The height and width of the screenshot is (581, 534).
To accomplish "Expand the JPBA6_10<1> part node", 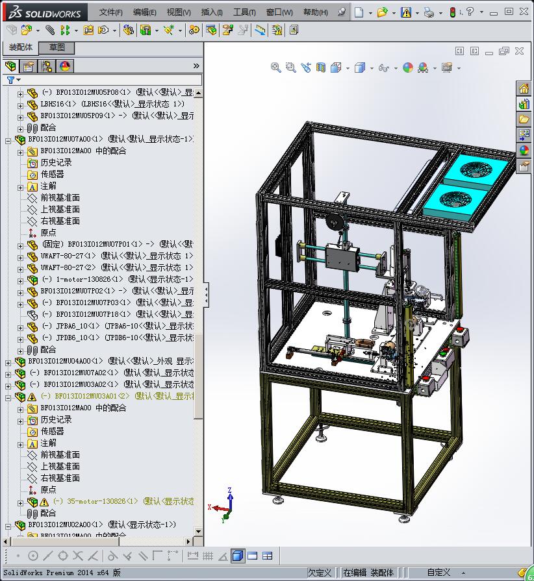I will 20,328.
